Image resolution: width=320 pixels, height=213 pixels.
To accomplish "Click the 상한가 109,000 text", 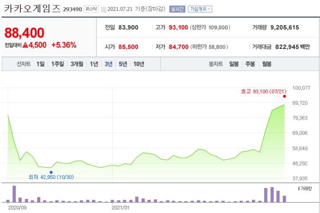I will coord(210,27).
